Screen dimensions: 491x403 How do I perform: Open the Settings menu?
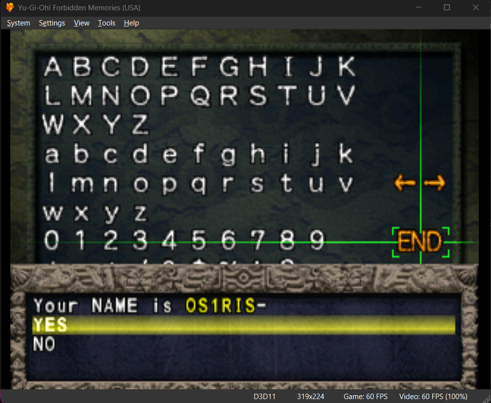coord(52,23)
